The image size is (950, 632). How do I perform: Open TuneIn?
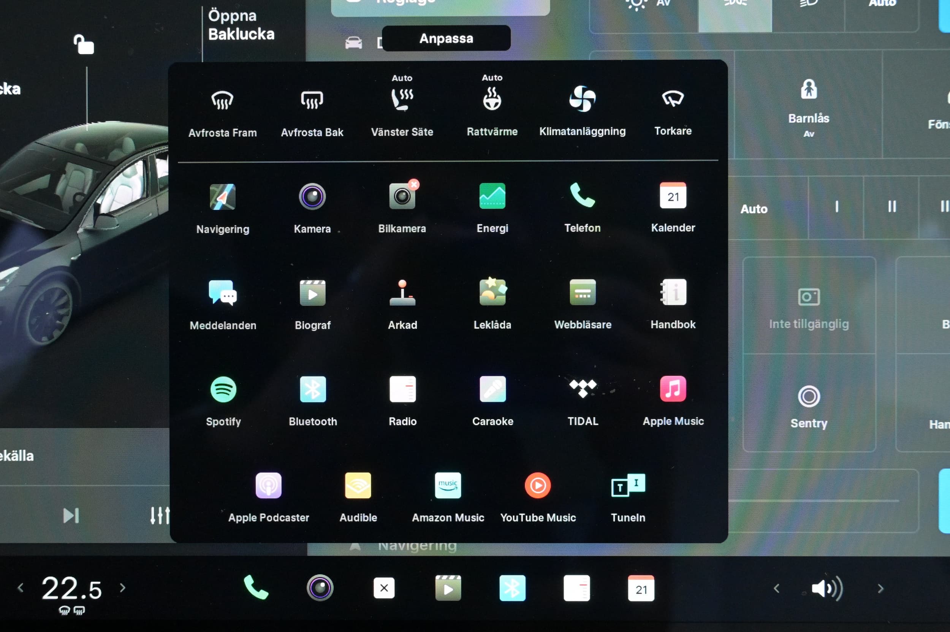(x=628, y=485)
